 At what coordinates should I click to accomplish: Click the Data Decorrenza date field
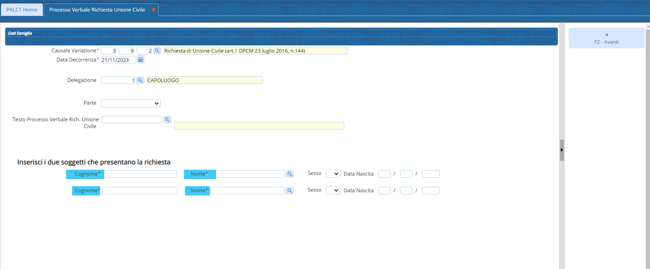(x=118, y=60)
